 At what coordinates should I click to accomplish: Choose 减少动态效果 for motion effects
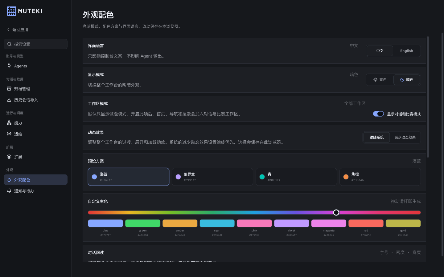405,137
